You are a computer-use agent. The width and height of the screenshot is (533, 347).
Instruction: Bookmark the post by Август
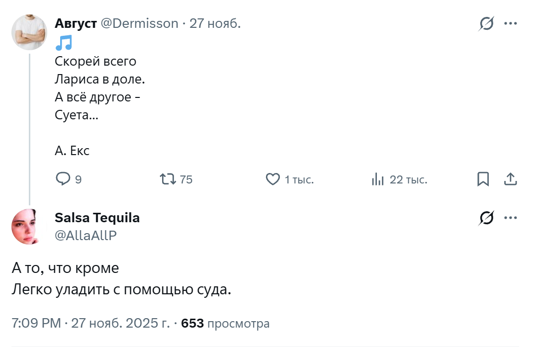pyautogui.click(x=483, y=179)
